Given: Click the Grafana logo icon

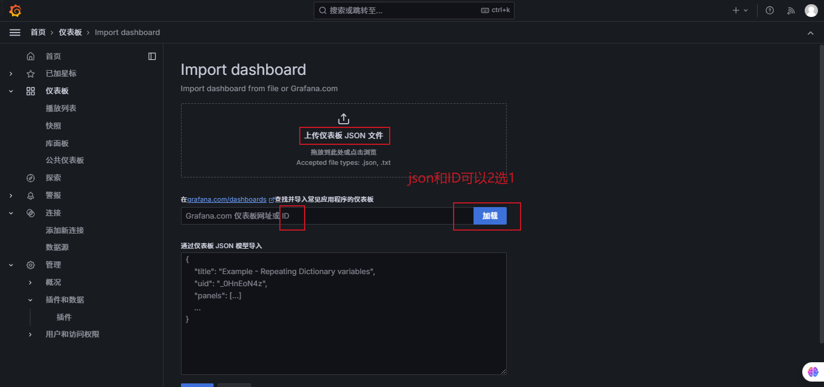Looking at the screenshot, I should 15,10.
